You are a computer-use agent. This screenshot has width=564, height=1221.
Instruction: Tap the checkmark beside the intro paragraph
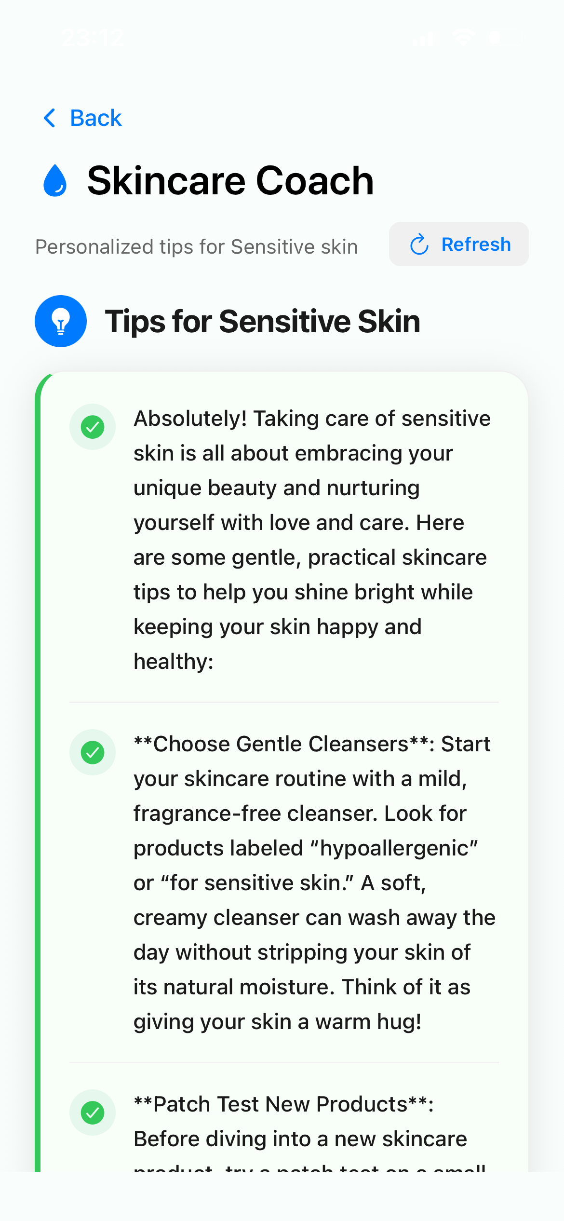[92, 426]
